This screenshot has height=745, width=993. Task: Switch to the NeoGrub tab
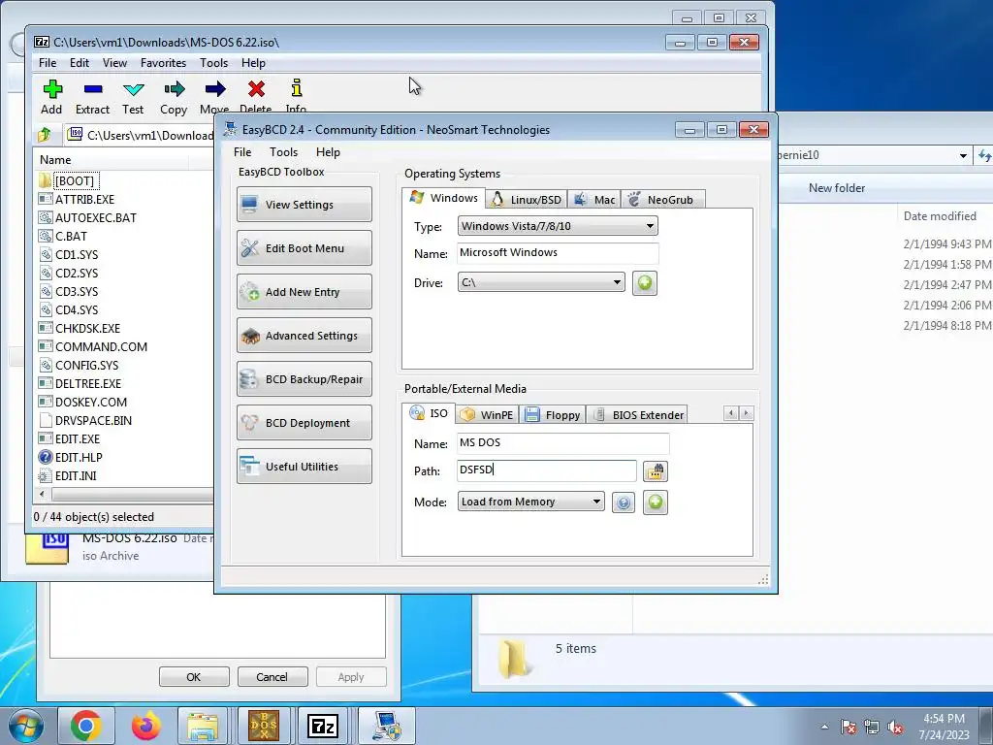tap(662, 200)
